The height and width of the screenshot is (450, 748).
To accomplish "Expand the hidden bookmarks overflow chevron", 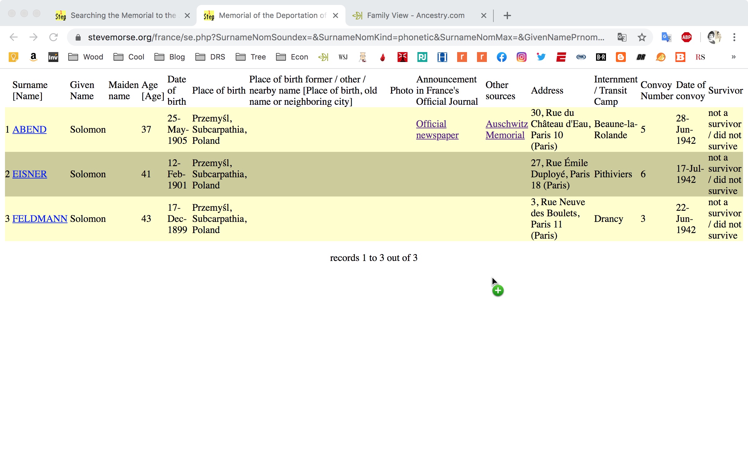I will (x=733, y=57).
